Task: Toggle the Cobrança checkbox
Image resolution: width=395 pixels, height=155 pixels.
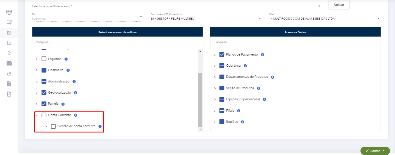Action: pyautogui.click(x=222, y=66)
